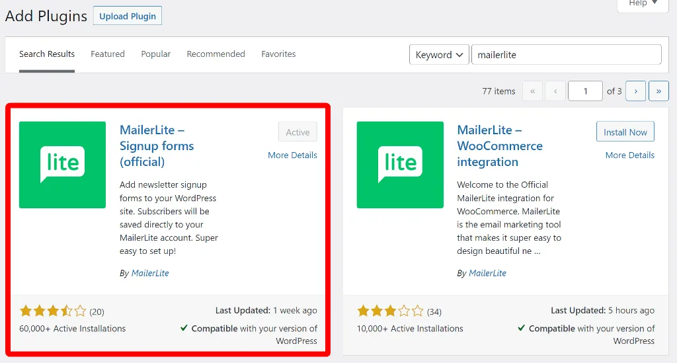677x363 pixels.
Task: Open the MailerLite – WooCommerce integration title
Action: pyautogui.click(x=500, y=146)
